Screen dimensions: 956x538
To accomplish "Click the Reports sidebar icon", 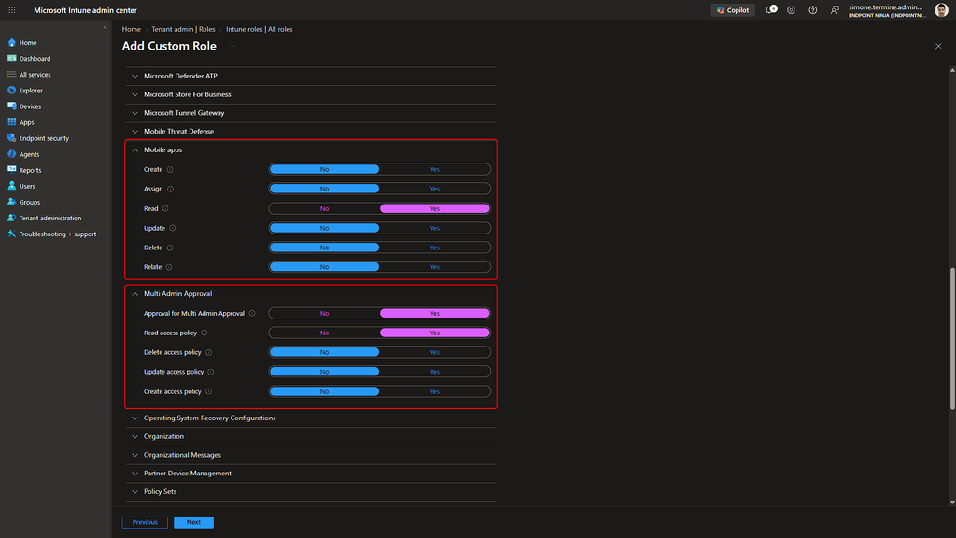I will point(11,170).
